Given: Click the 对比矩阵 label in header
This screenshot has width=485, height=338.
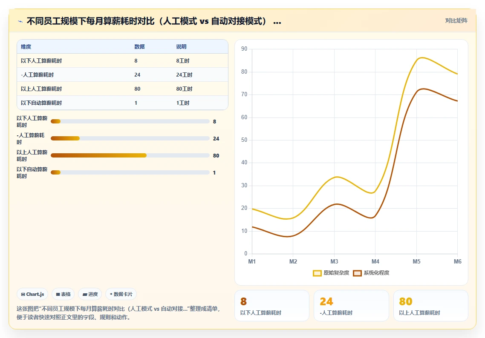Looking at the screenshot, I should pyautogui.click(x=456, y=20).
